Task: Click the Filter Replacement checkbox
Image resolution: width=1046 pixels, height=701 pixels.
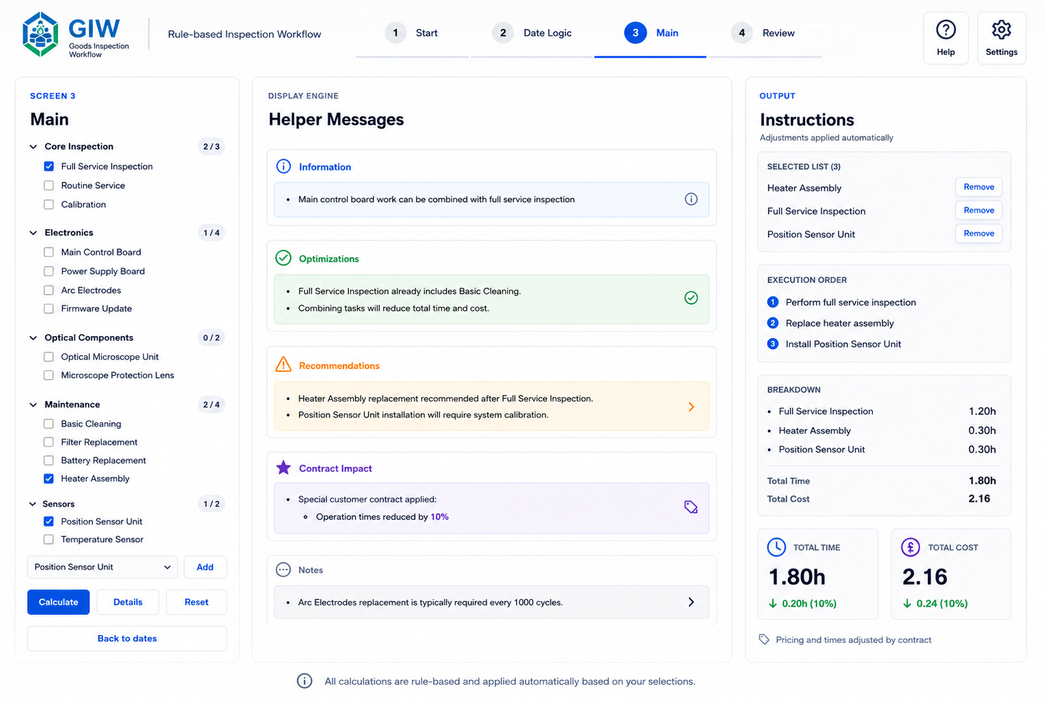Action: coord(48,442)
